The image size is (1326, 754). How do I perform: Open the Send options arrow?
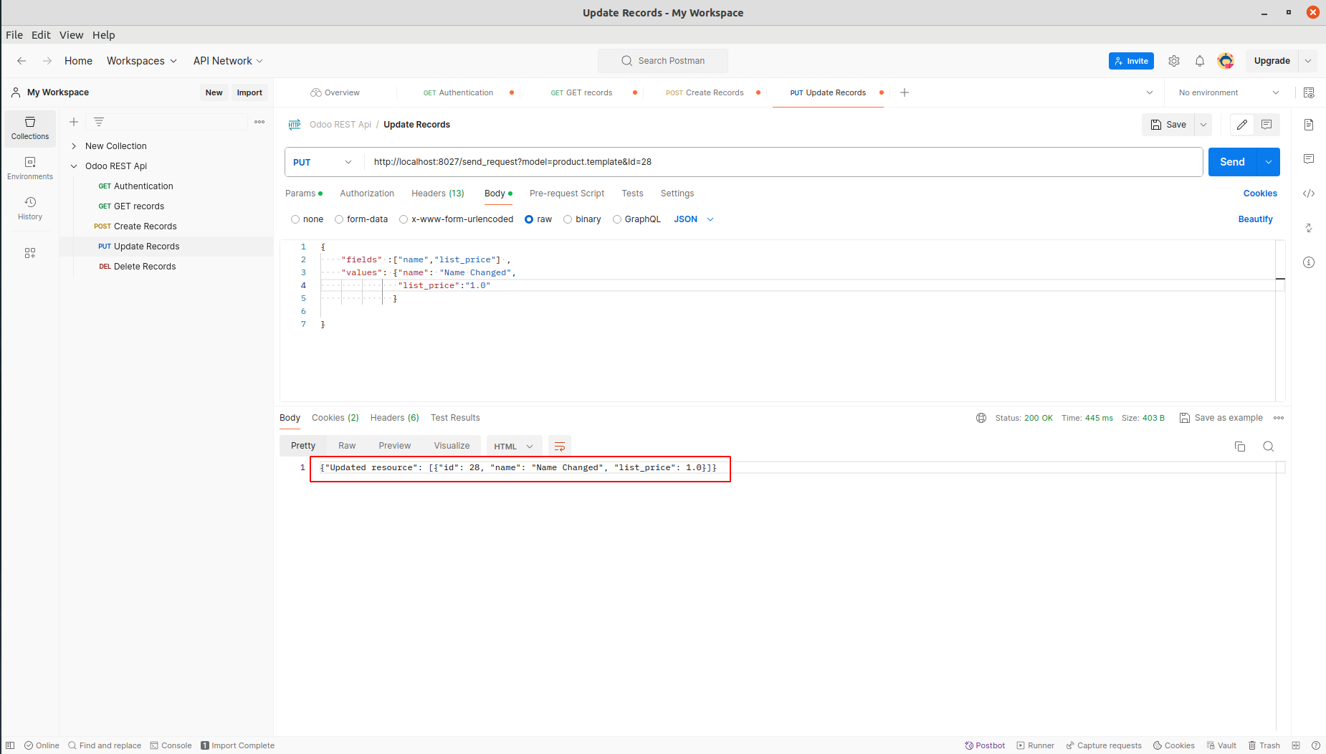coord(1269,162)
